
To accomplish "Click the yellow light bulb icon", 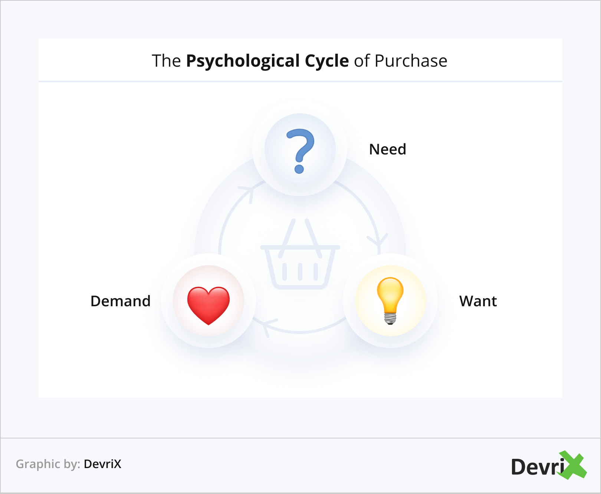I will point(390,301).
